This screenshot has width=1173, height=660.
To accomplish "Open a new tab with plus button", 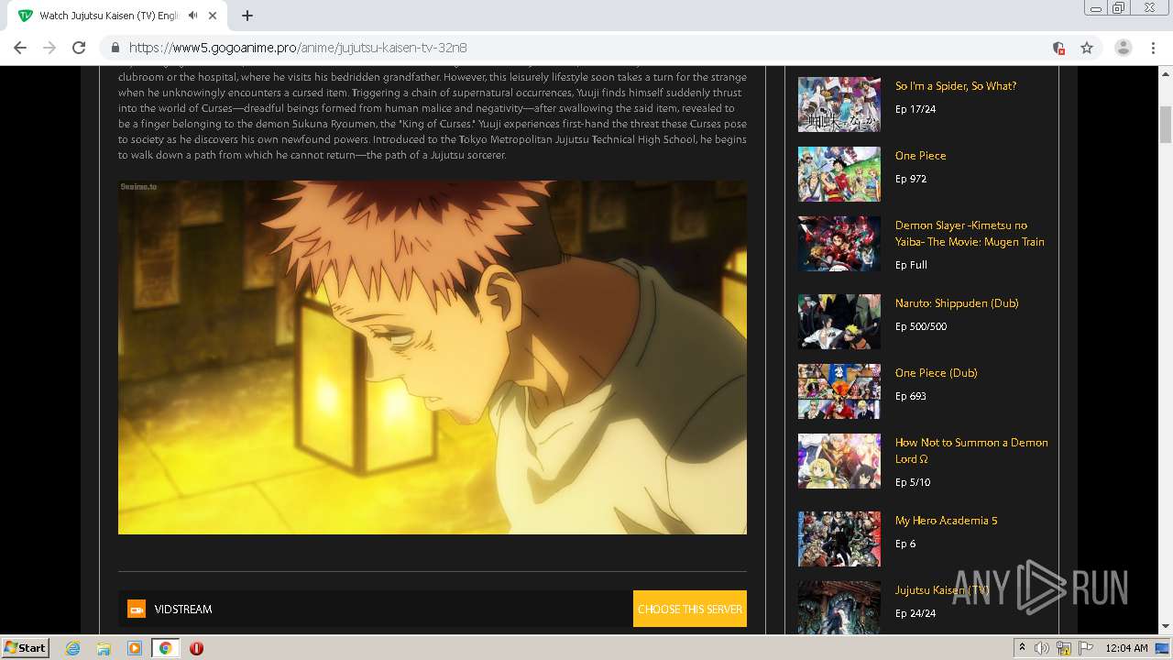I will [247, 16].
